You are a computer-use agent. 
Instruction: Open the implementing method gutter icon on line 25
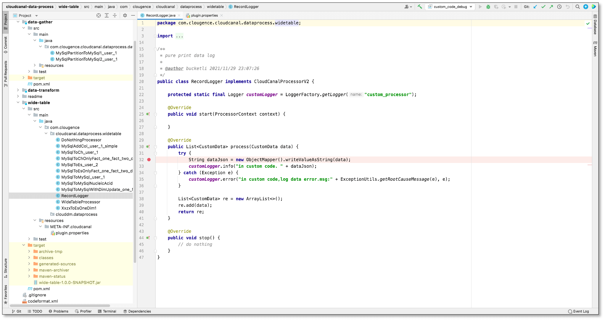149,114
